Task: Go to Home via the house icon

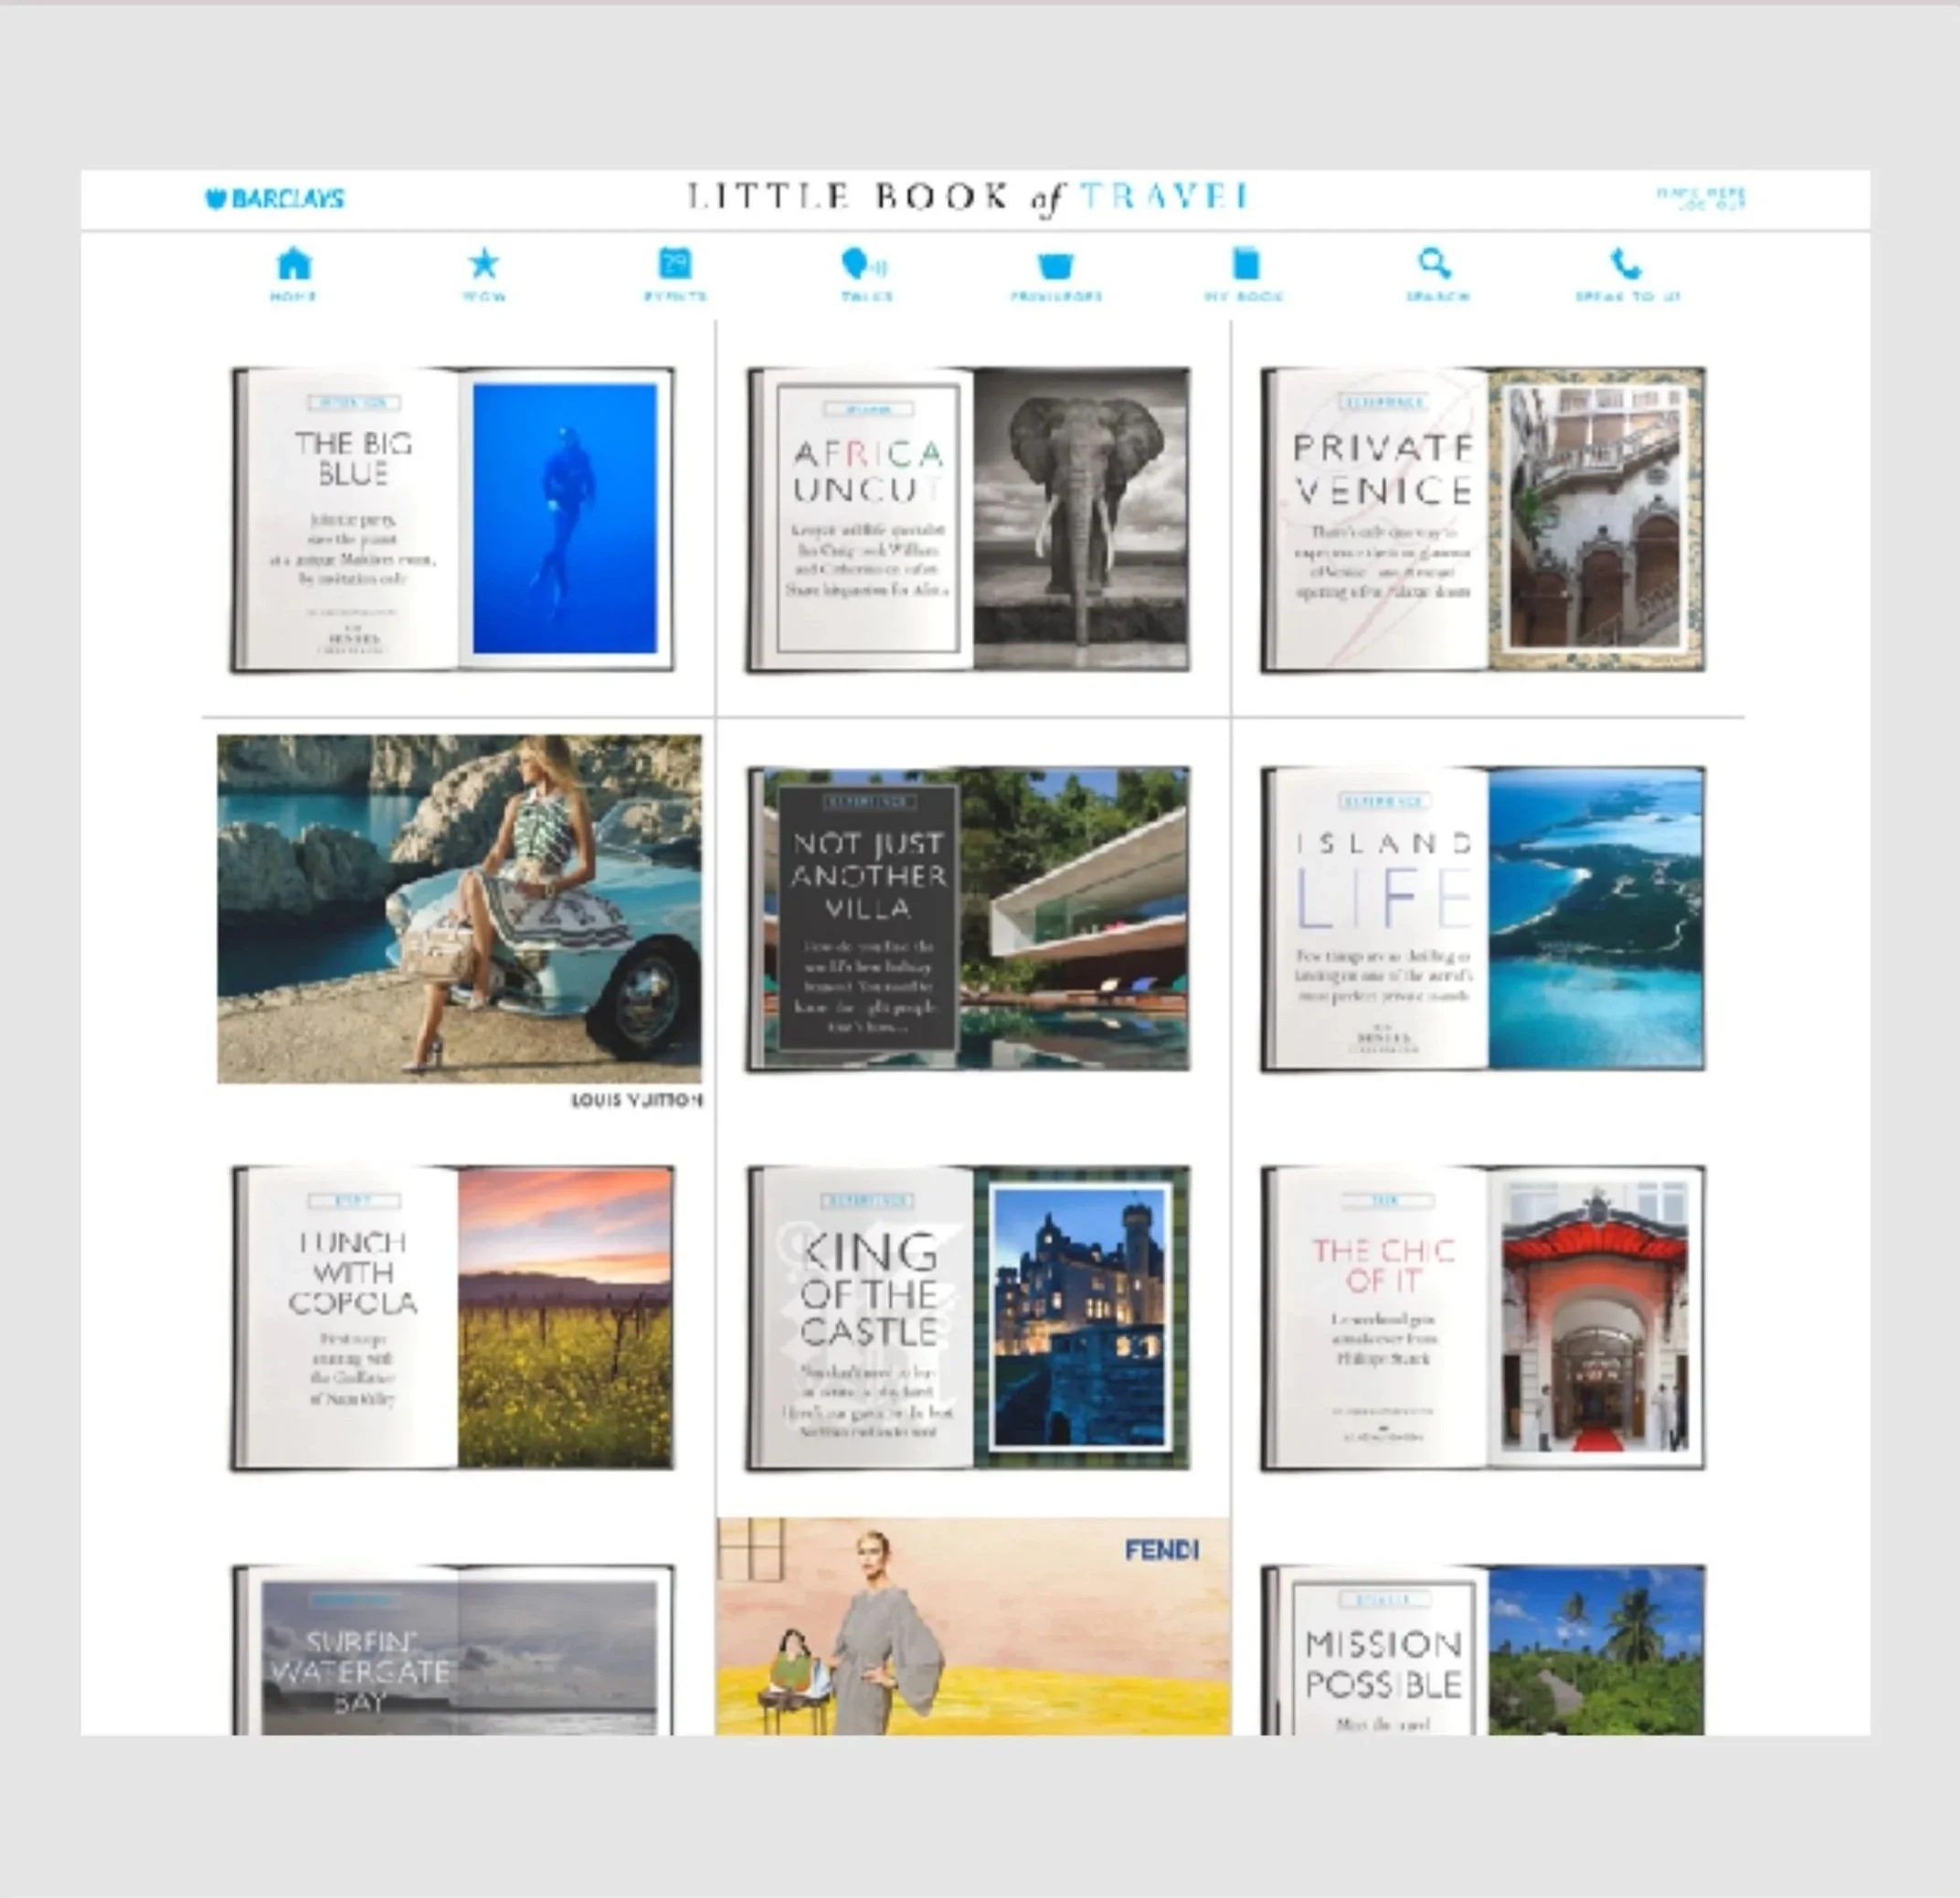Action: pos(294,265)
